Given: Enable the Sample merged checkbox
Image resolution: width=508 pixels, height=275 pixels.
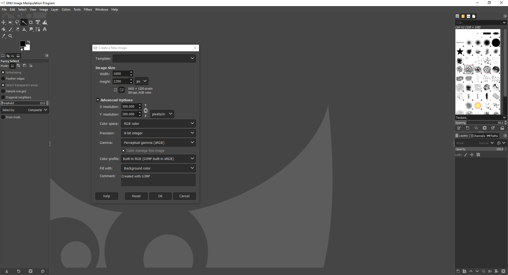Looking at the screenshot, I should (3, 91).
